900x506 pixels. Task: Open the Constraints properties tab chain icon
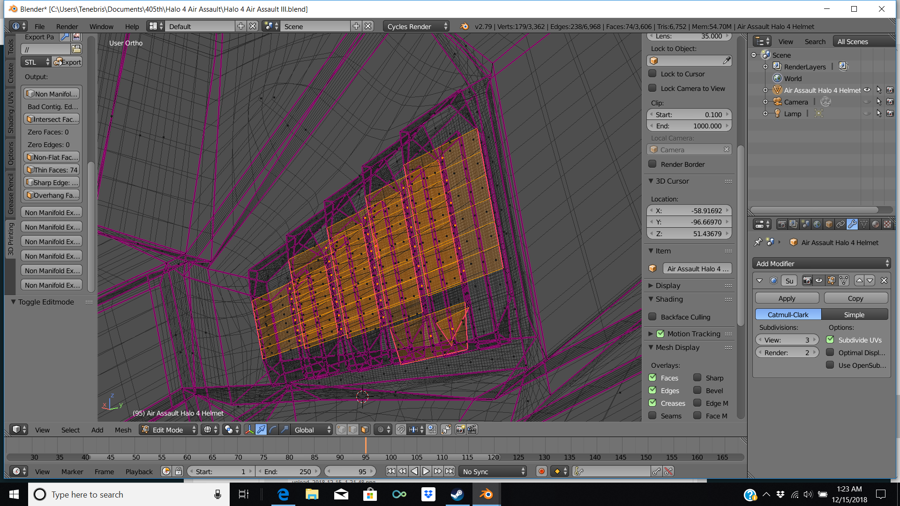[840, 224]
